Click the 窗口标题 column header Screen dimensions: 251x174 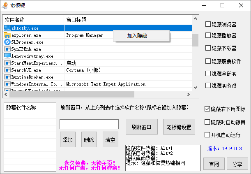(x=76, y=20)
